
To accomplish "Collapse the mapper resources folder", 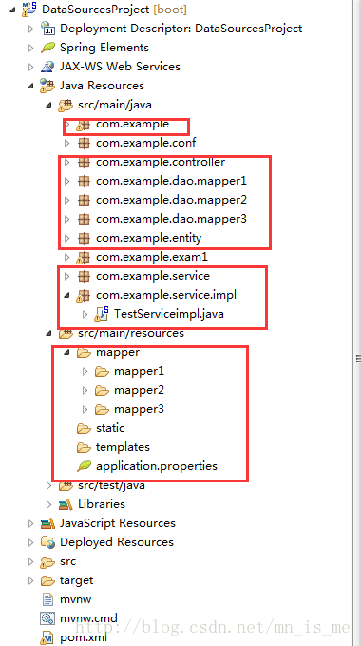I will [67, 353].
